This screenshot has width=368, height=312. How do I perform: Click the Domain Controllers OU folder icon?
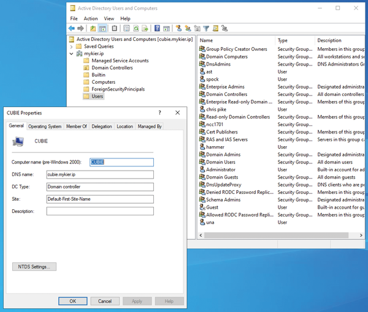[x=86, y=68]
